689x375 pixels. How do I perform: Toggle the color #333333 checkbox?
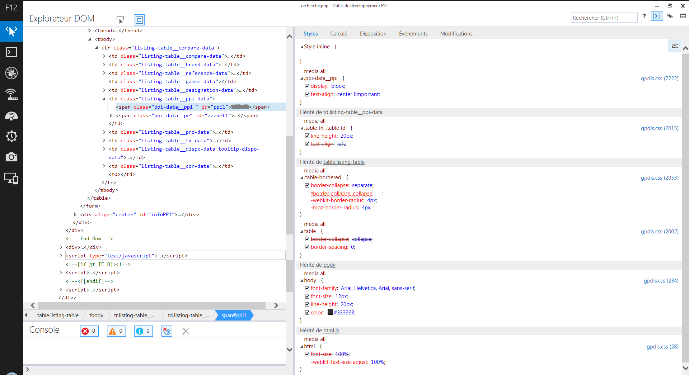coord(307,313)
